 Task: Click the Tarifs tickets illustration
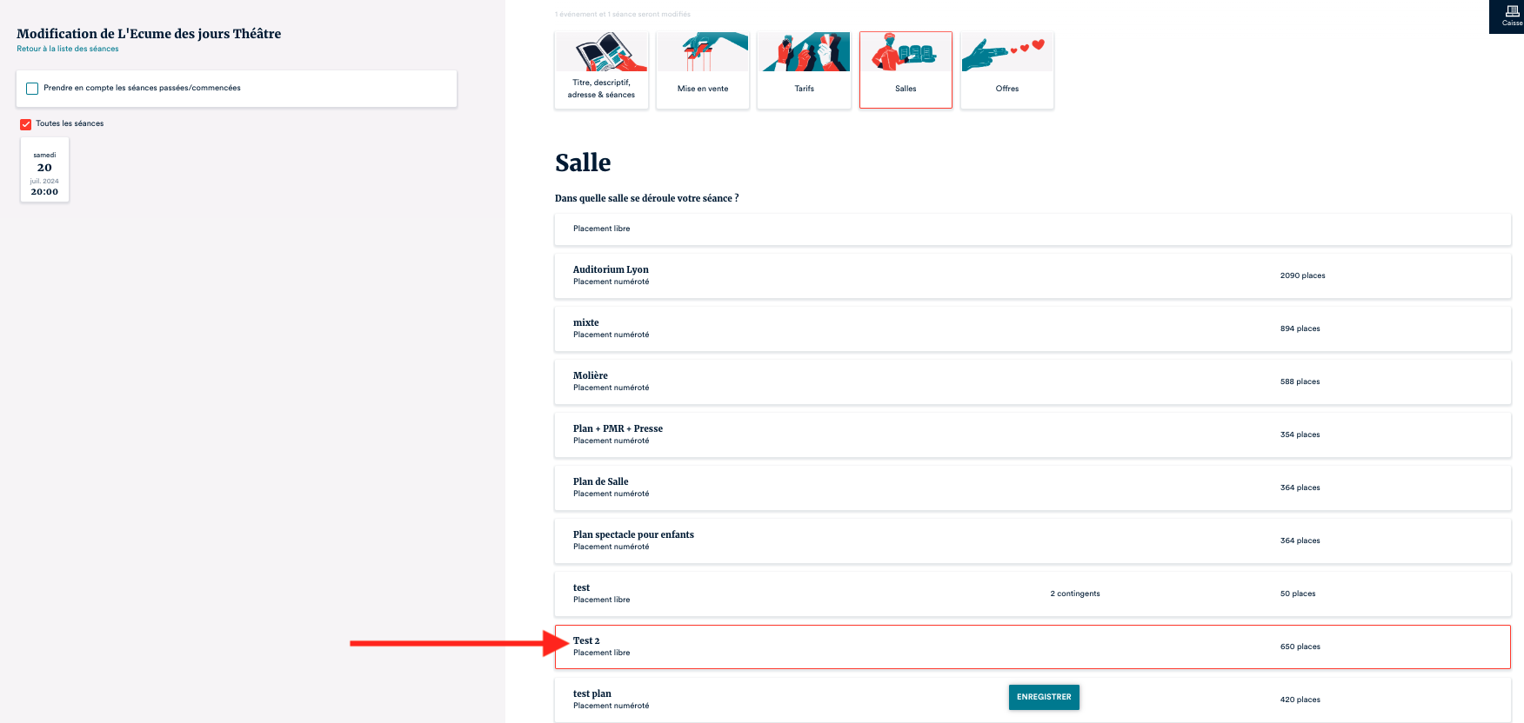click(805, 52)
